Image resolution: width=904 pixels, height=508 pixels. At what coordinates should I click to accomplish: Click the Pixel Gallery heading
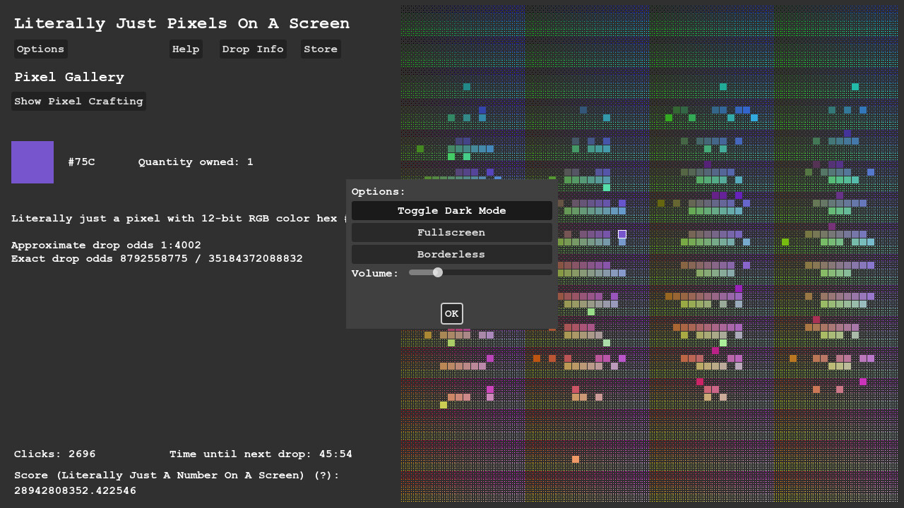click(x=69, y=77)
